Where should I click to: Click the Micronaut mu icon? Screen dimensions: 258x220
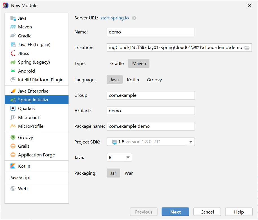coord(13,117)
